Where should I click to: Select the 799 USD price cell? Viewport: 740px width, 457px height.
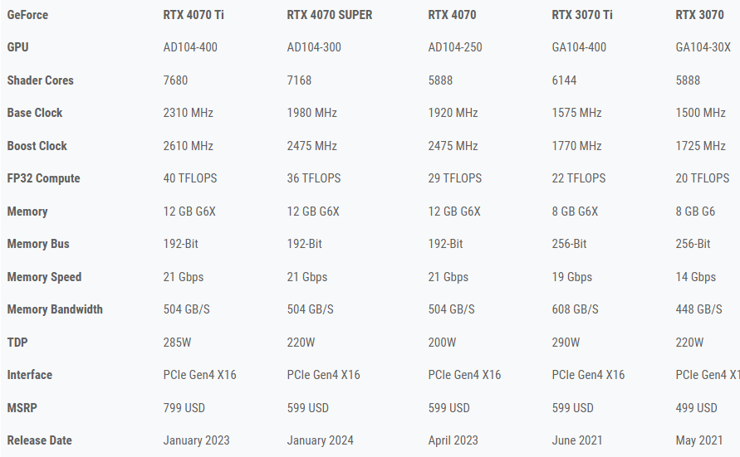point(184,408)
